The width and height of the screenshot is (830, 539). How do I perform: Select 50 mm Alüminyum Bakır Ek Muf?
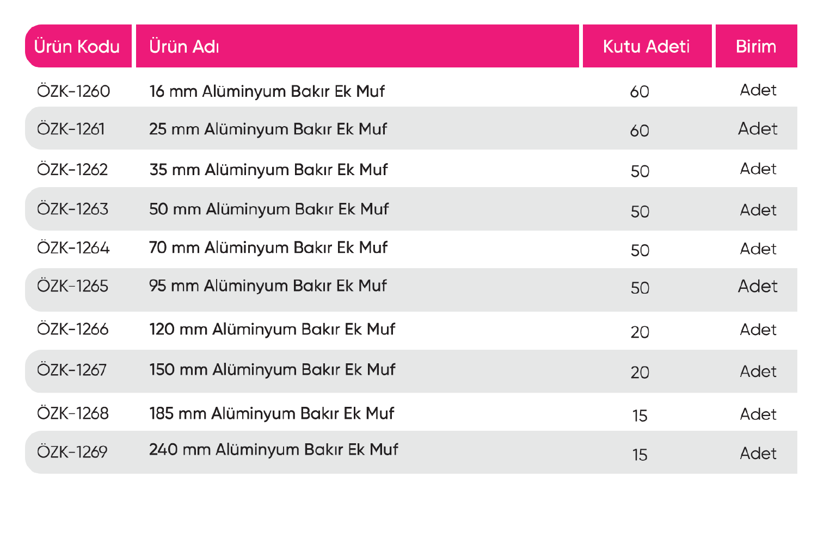coord(269,209)
